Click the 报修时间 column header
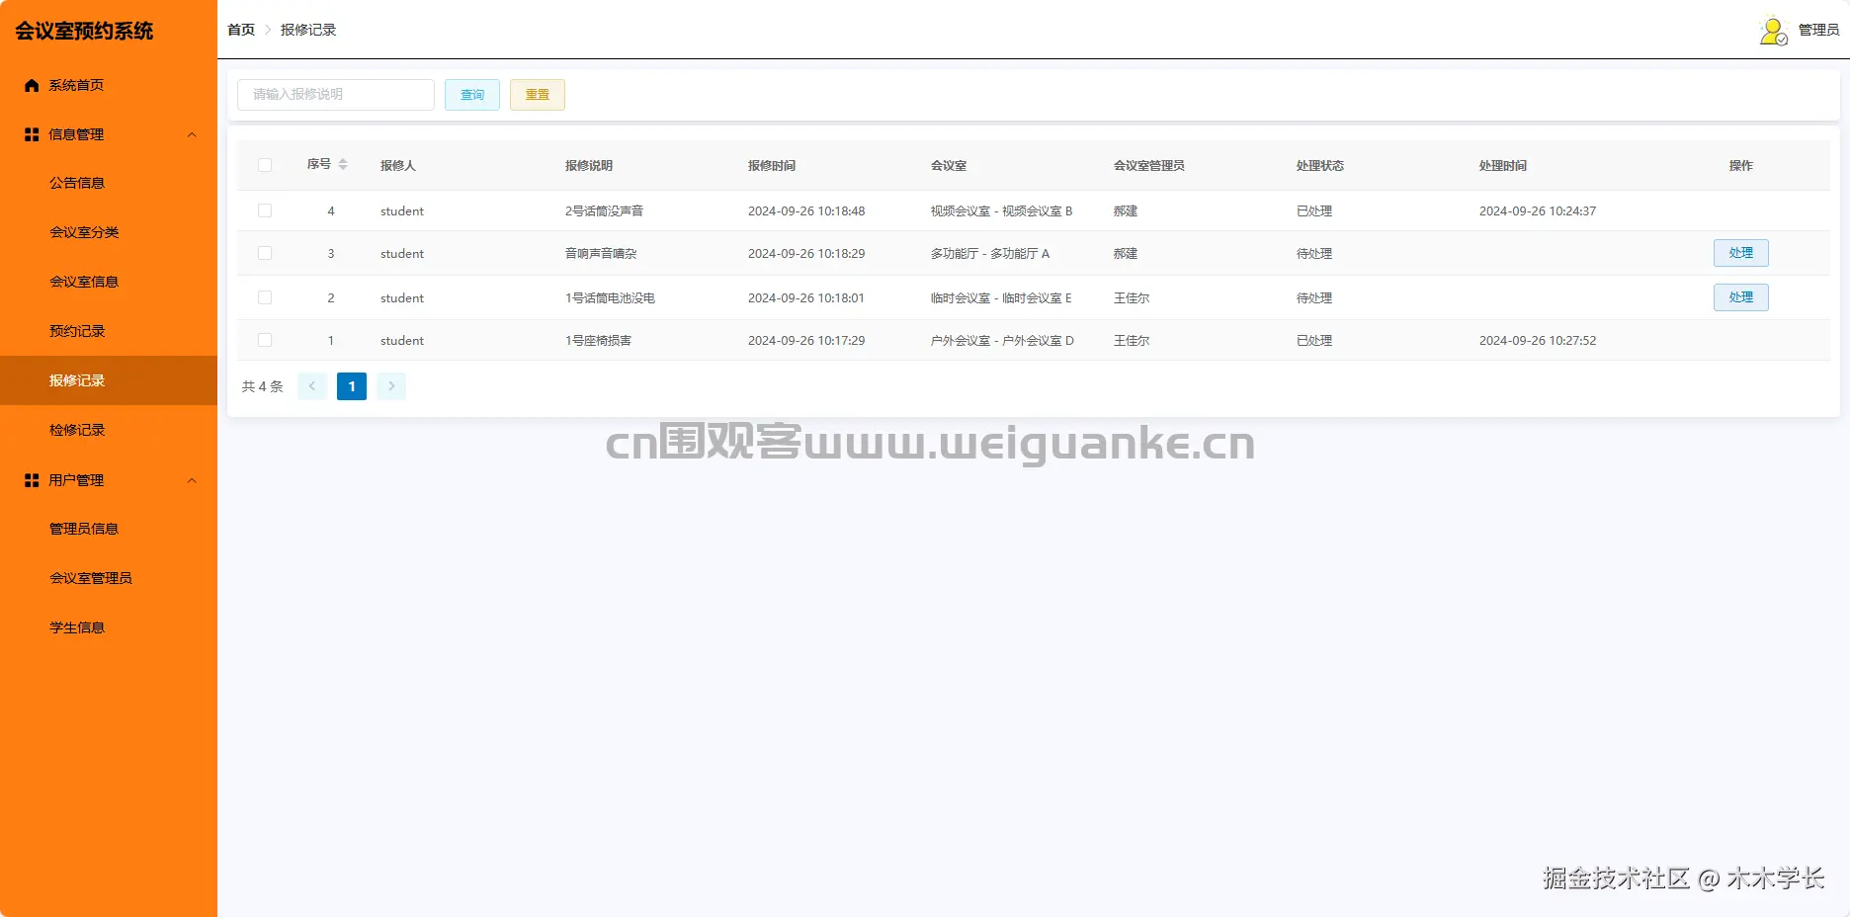This screenshot has width=1850, height=917. click(772, 166)
